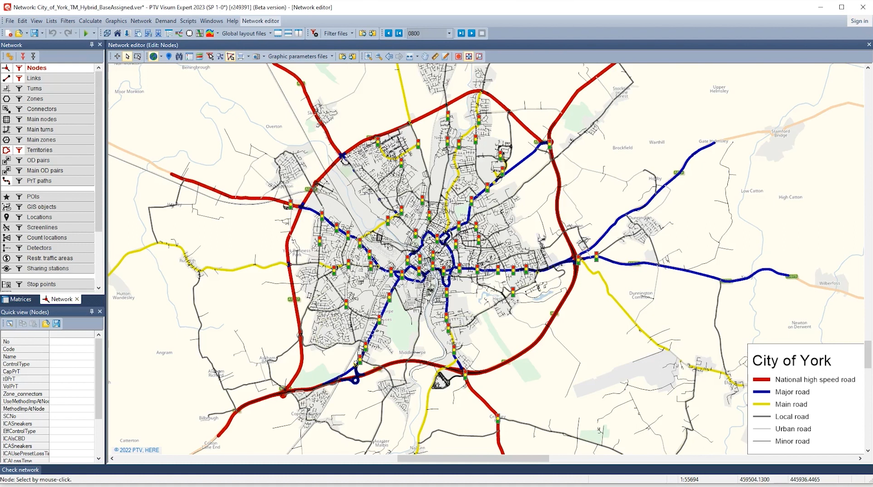The image size is (873, 487).
Task: Select the measure distance ruler tool
Action: click(435, 56)
